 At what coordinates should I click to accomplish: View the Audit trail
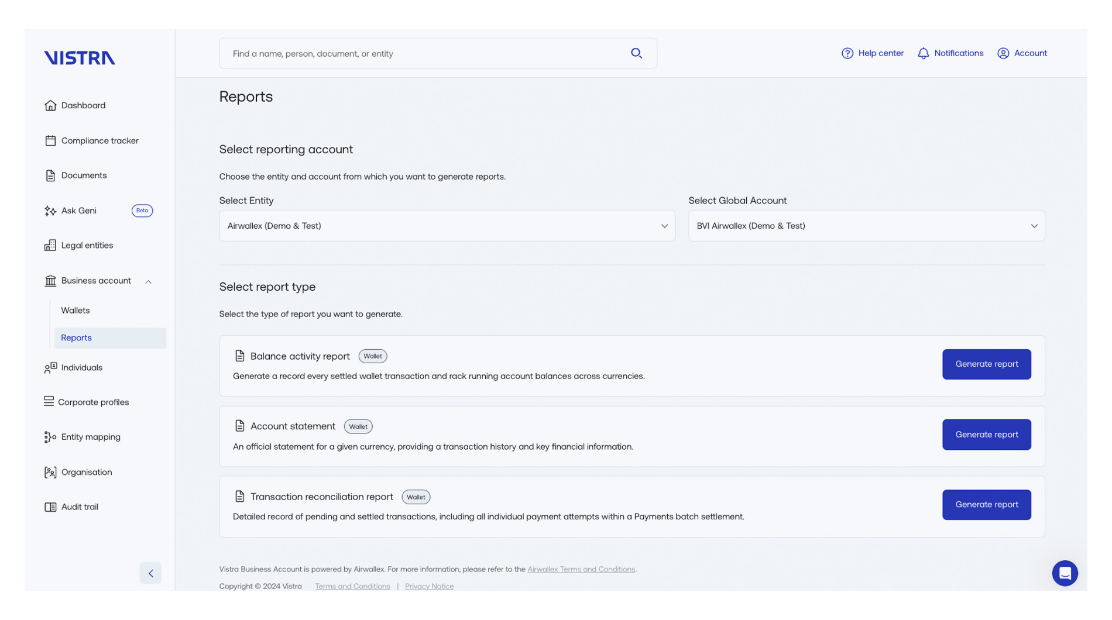click(80, 507)
